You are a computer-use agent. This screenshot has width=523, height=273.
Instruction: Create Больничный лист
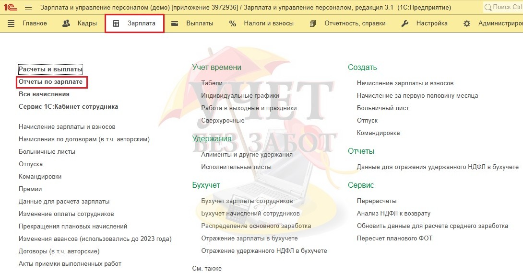(383, 108)
